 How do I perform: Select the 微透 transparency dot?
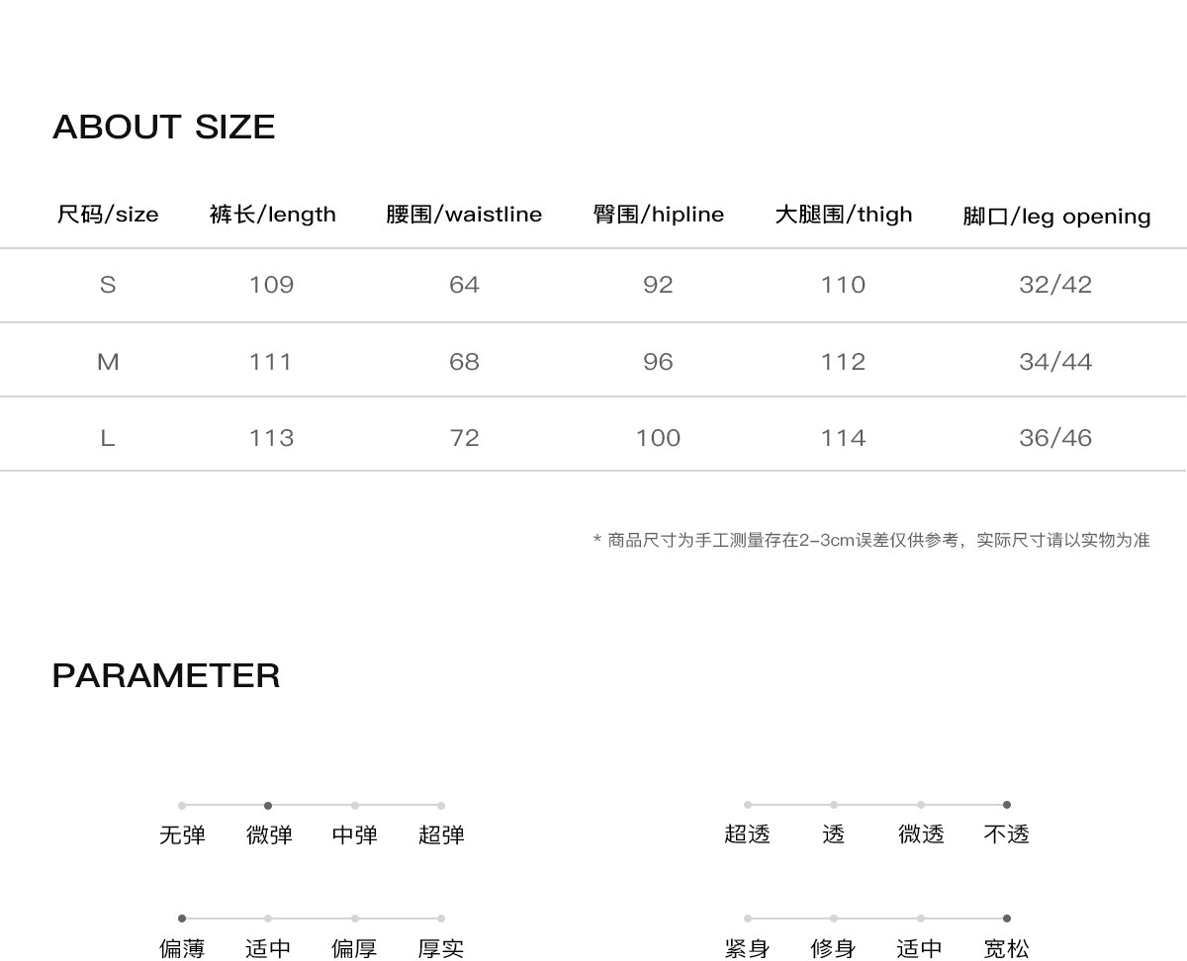[921, 805]
